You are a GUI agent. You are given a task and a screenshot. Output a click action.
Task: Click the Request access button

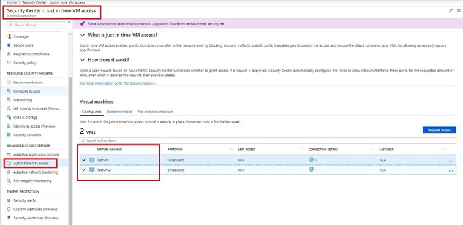tap(439, 130)
